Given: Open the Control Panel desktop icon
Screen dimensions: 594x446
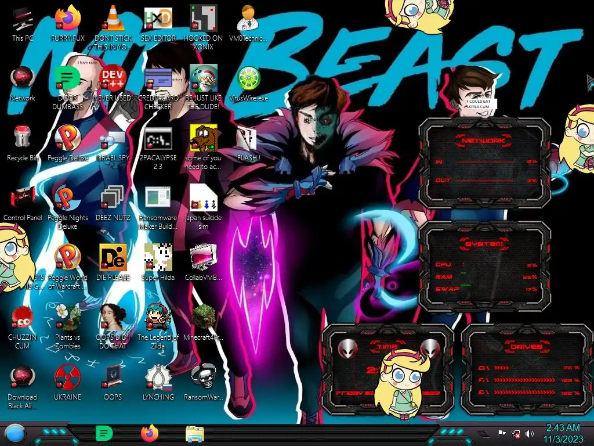Looking at the screenshot, I should coord(23,203).
